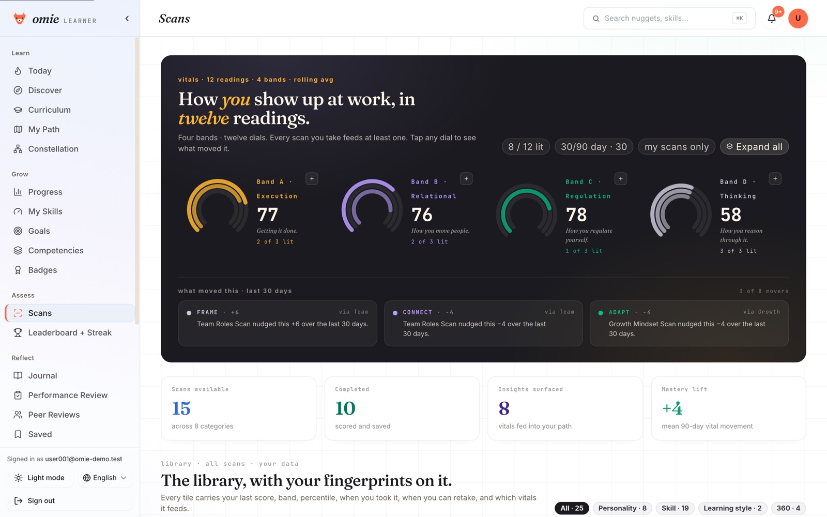Open notifications via the bell icon
Viewport: 827px width, 517px height.
(x=772, y=19)
